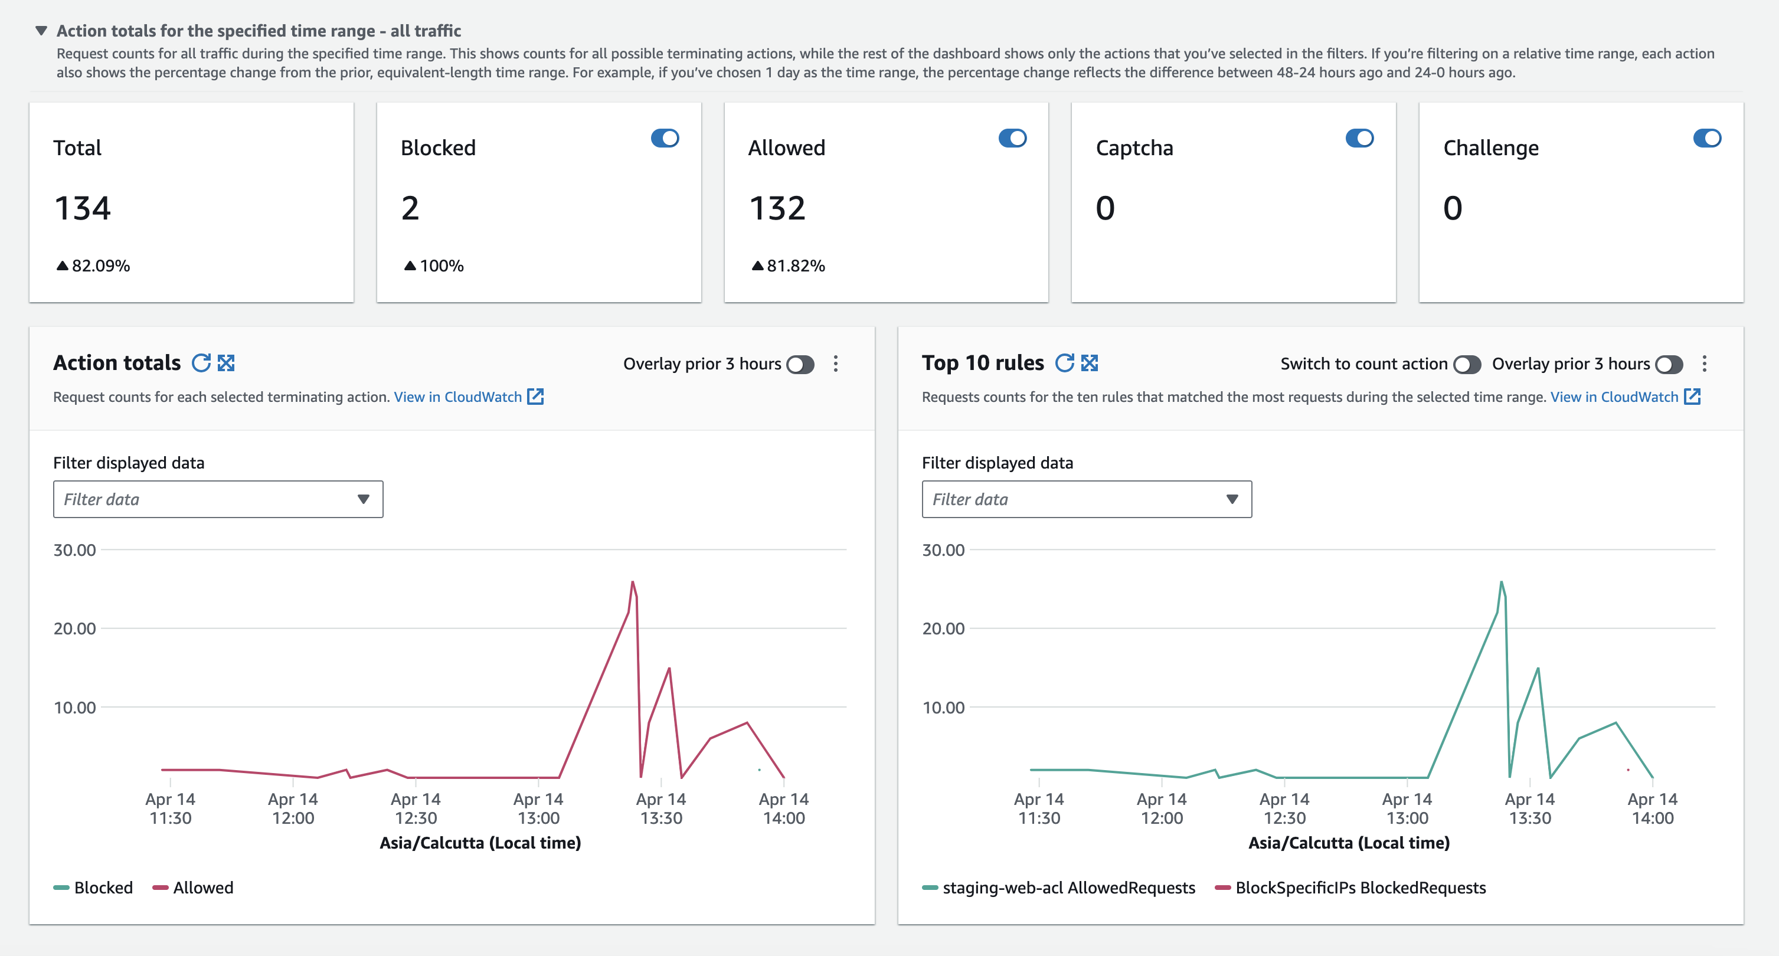Click BlockSpecificIPs BlockedRequests legend entry
The image size is (1779, 956).
(1360, 888)
